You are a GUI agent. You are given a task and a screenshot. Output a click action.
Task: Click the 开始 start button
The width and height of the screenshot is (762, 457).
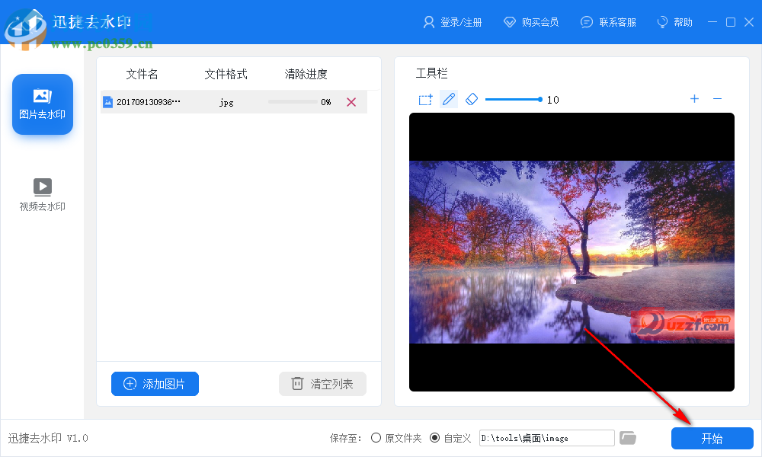[x=711, y=437]
